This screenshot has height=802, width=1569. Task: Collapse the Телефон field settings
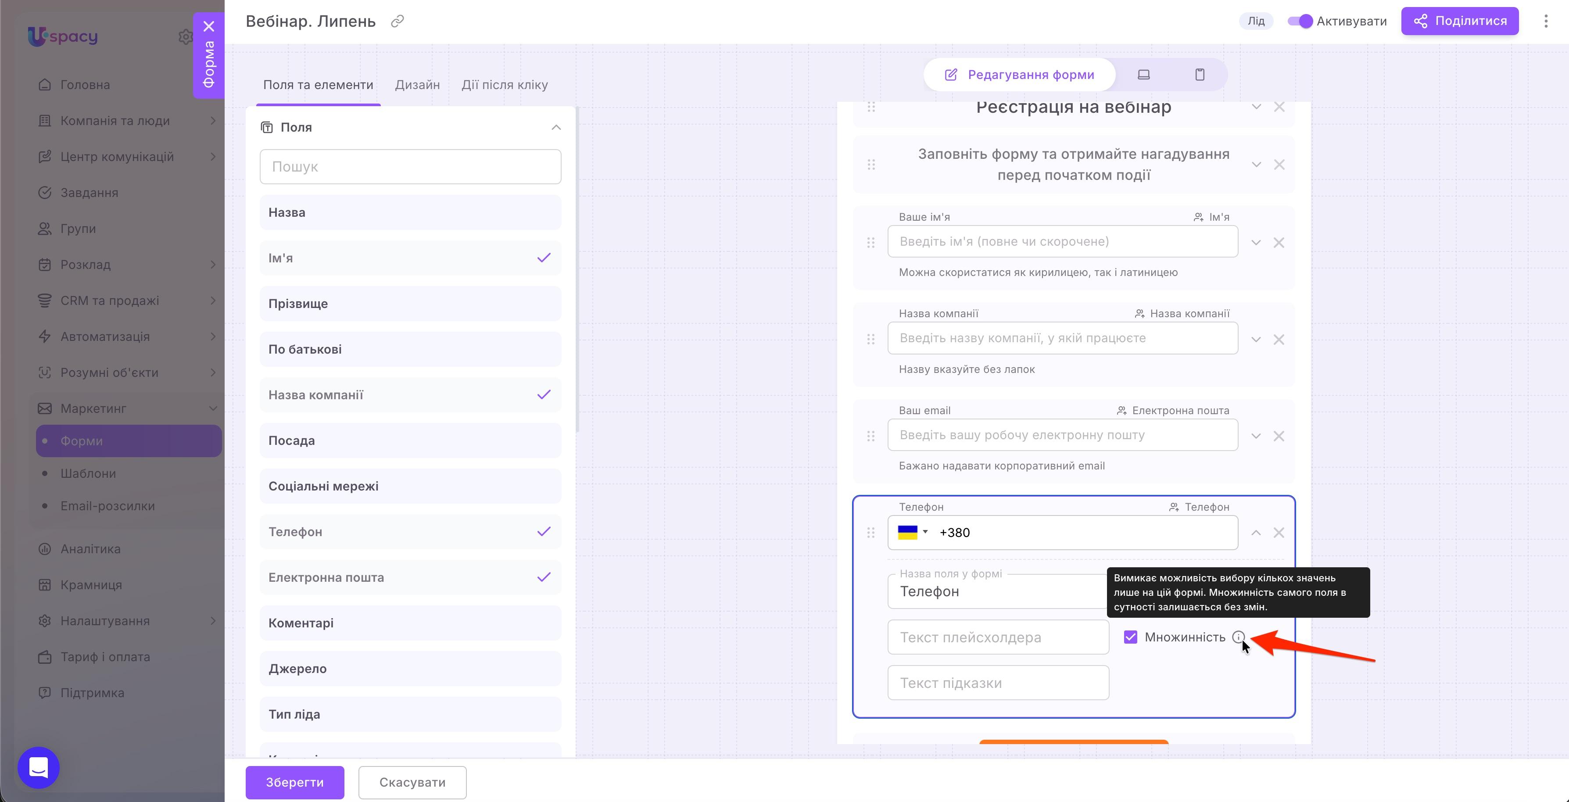1255,533
